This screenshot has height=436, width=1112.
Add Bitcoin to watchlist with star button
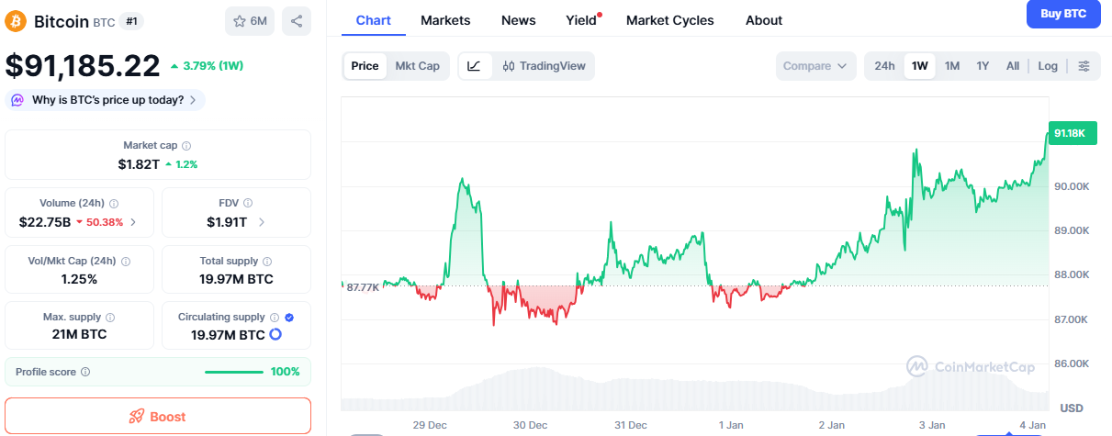(x=250, y=21)
